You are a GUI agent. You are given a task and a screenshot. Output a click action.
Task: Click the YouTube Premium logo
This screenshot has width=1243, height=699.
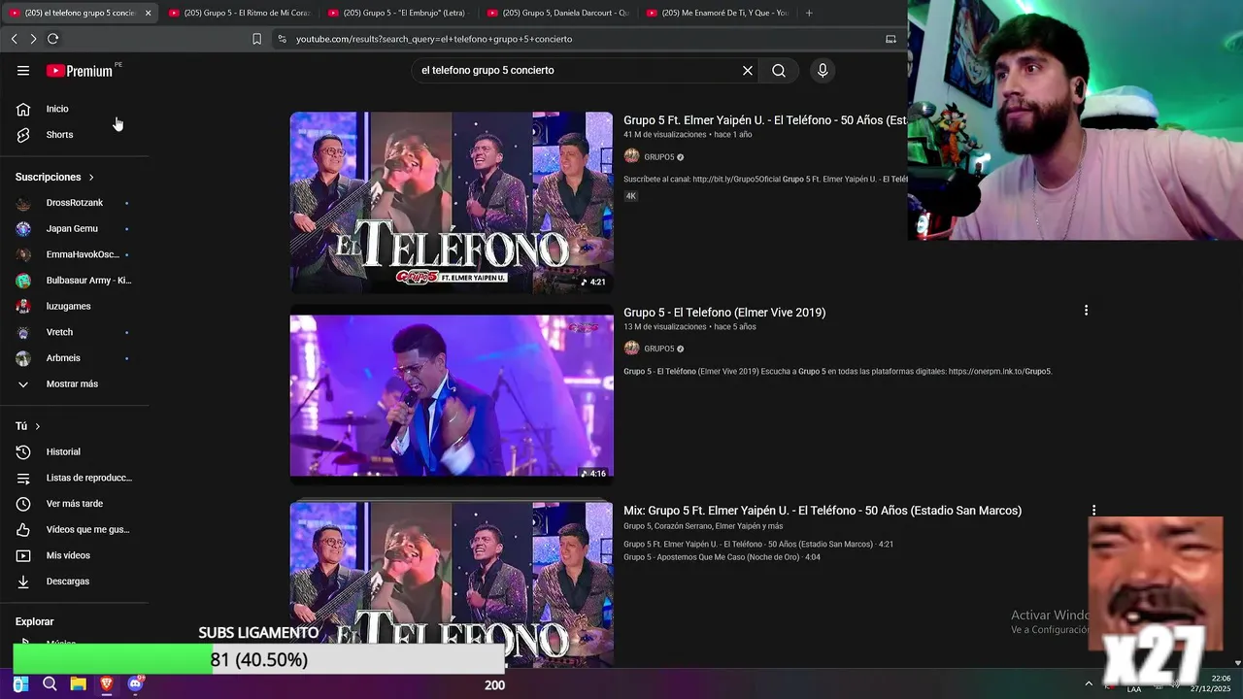coord(80,71)
